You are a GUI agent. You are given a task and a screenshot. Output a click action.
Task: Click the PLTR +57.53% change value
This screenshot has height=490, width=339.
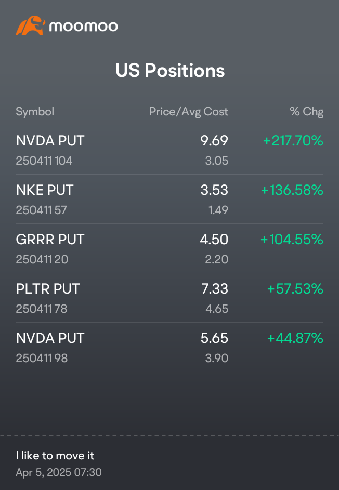(295, 289)
